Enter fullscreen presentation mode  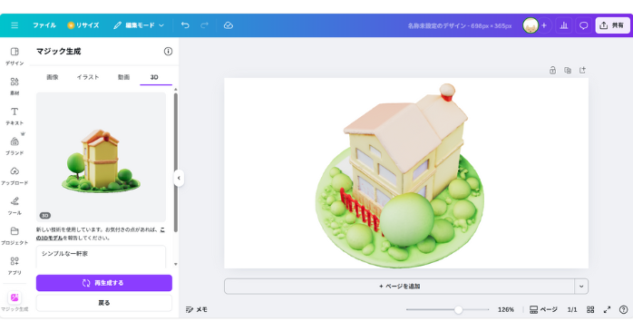pos(608,309)
